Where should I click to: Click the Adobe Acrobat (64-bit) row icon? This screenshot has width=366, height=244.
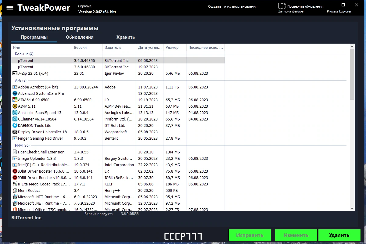[15, 87]
